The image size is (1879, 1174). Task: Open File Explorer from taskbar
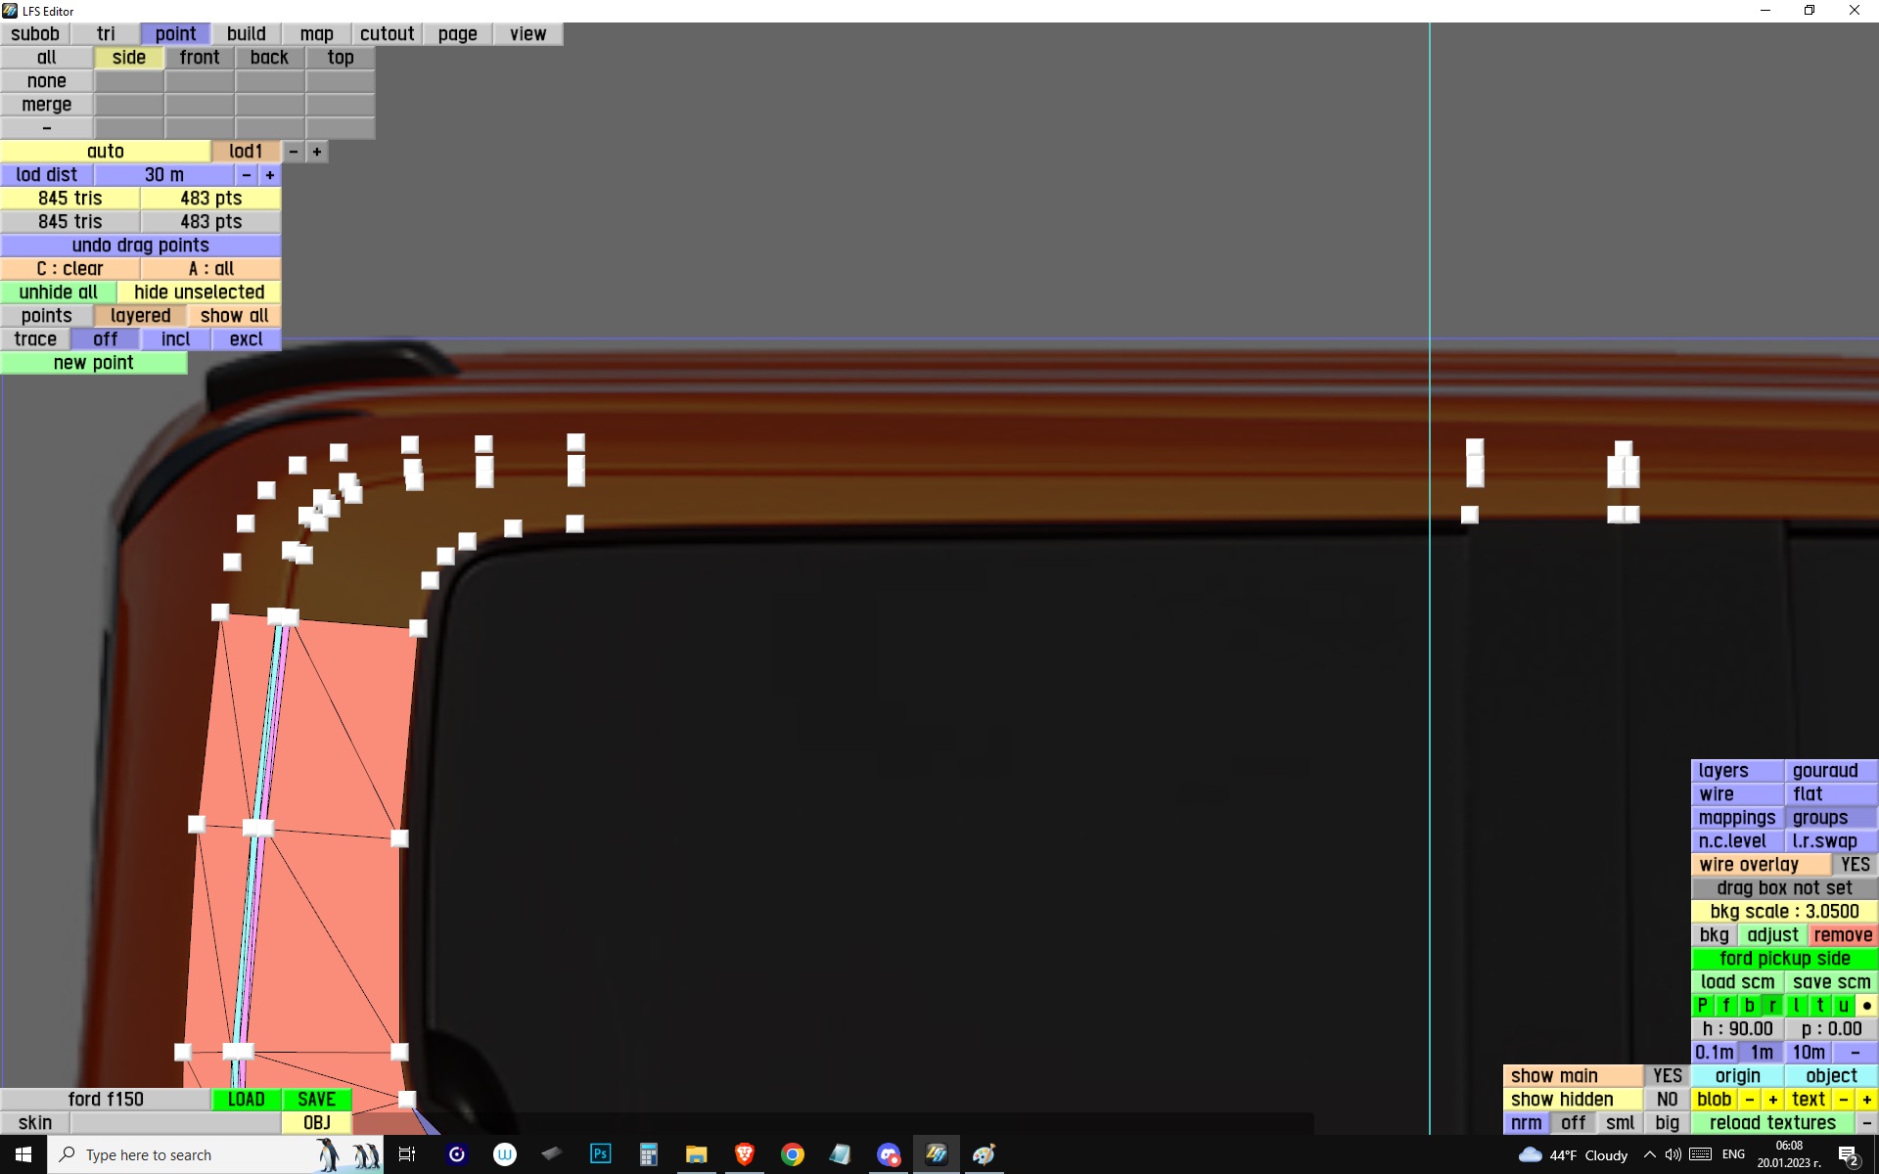[696, 1154]
